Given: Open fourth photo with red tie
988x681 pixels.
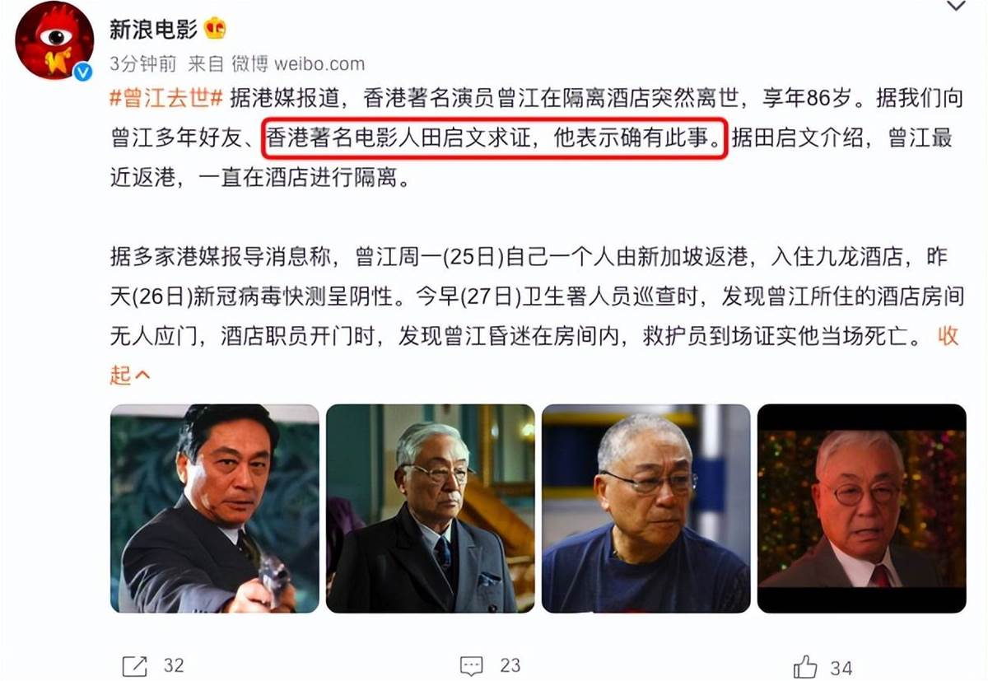Looking at the screenshot, I should [862, 508].
